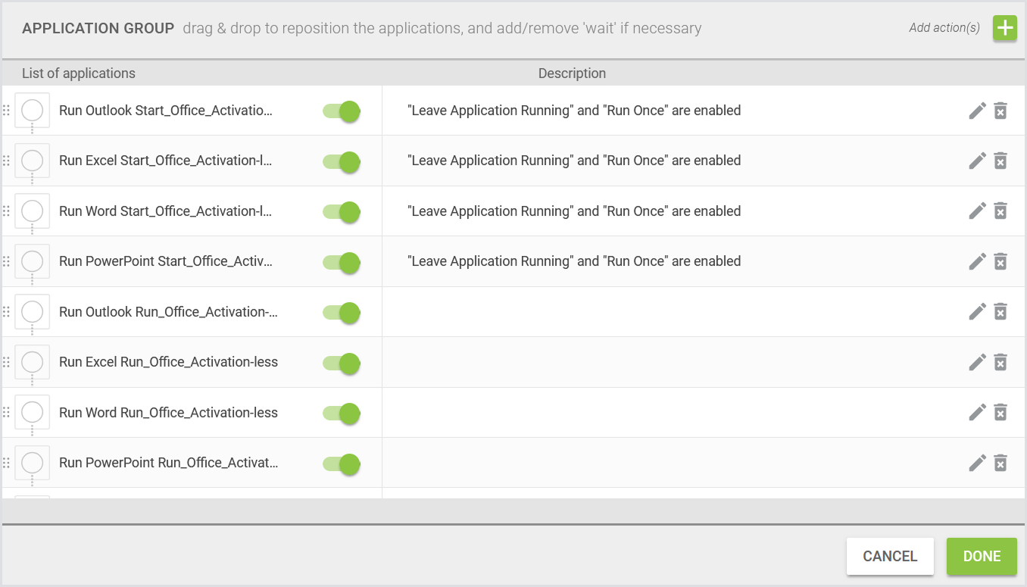Toggle off Run Excel Run_Office_Activation-less
This screenshot has width=1027, height=587.
click(x=342, y=363)
